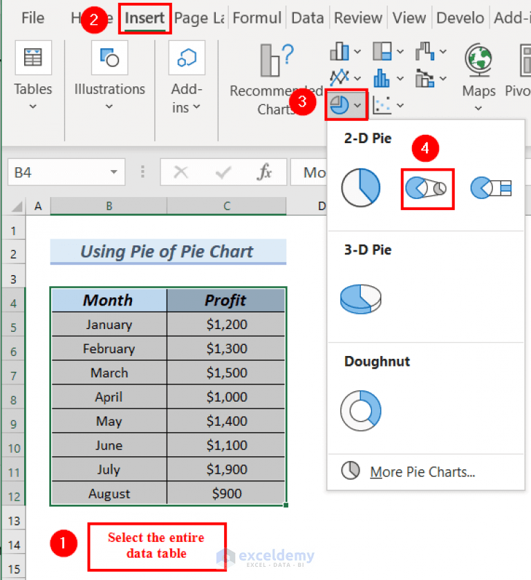Image resolution: width=531 pixels, height=580 pixels.
Task: Click the Insert Function fx icon
Action: (265, 172)
